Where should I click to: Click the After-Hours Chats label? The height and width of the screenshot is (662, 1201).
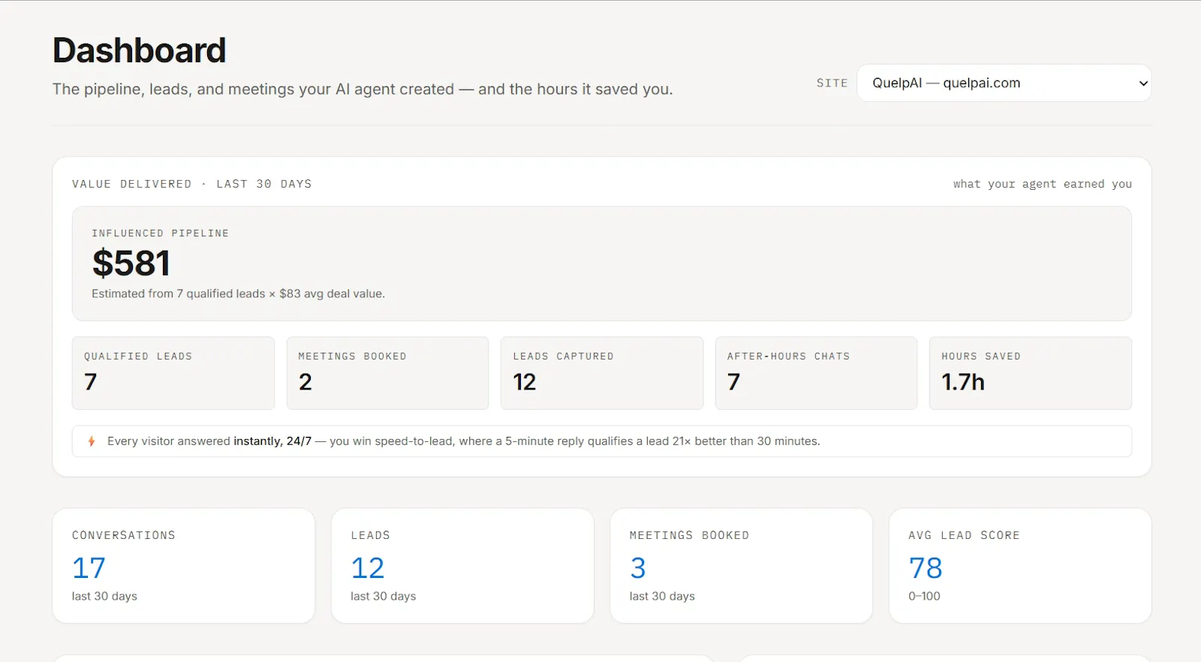pos(788,357)
